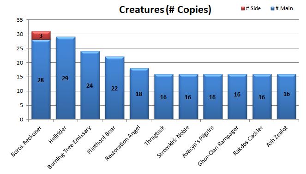Select the Hellrider bar labeled 29
Viewport: 306px width, 174px height.
point(66,78)
